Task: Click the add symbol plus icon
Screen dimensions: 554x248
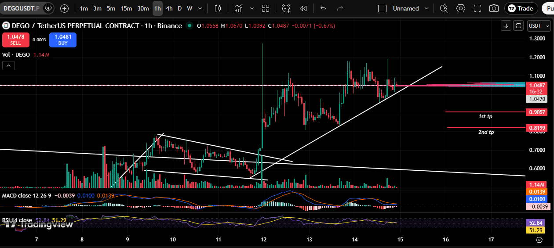Action: (x=64, y=8)
